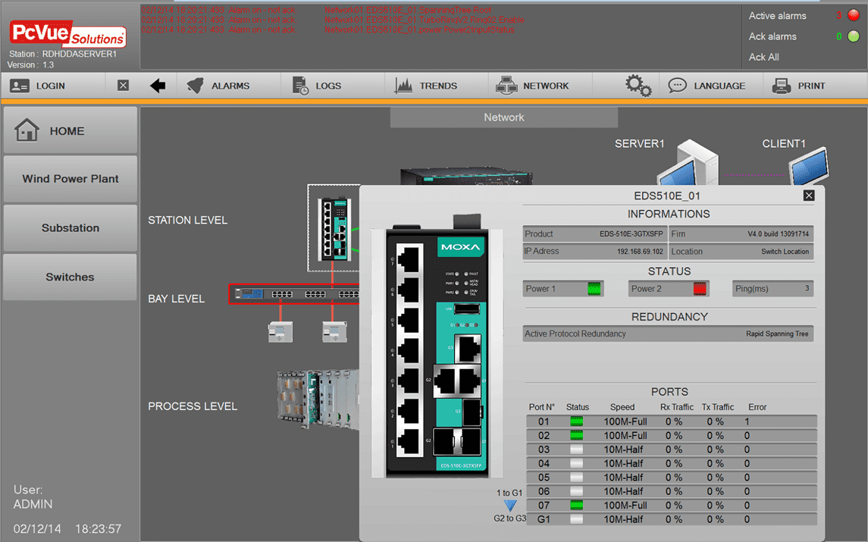Viewport: 868px width, 542px height.
Task: Select the Network tab header
Action: (x=503, y=117)
